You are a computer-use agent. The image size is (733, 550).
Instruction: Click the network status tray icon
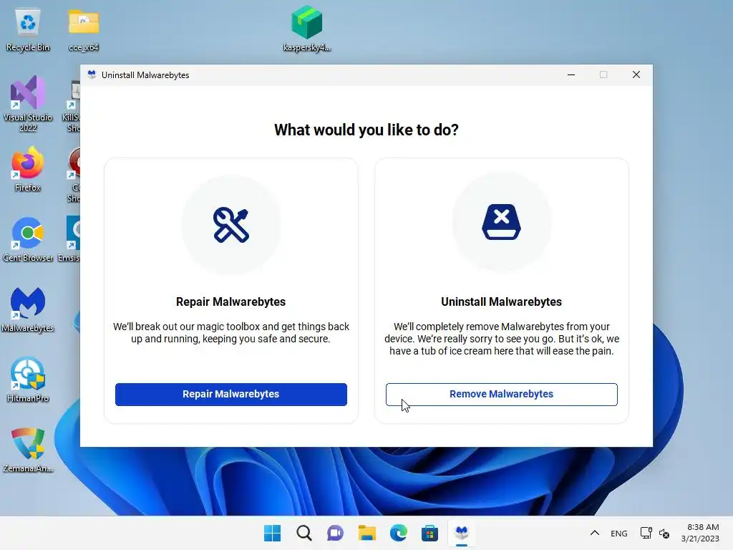pyautogui.click(x=646, y=533)
